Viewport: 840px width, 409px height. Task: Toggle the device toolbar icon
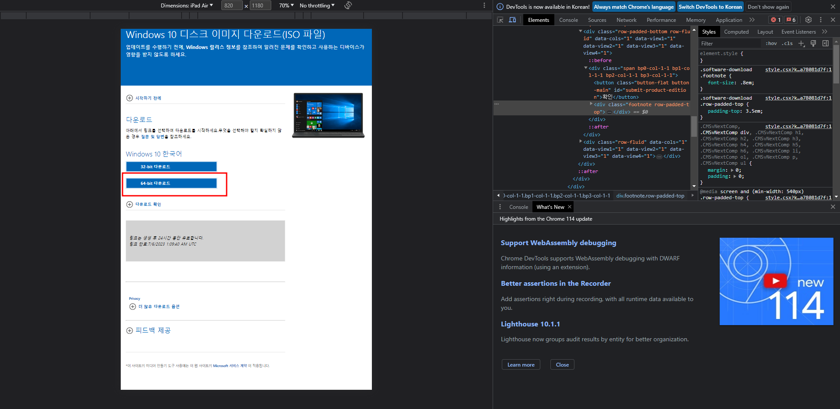[x=512, y=20]
